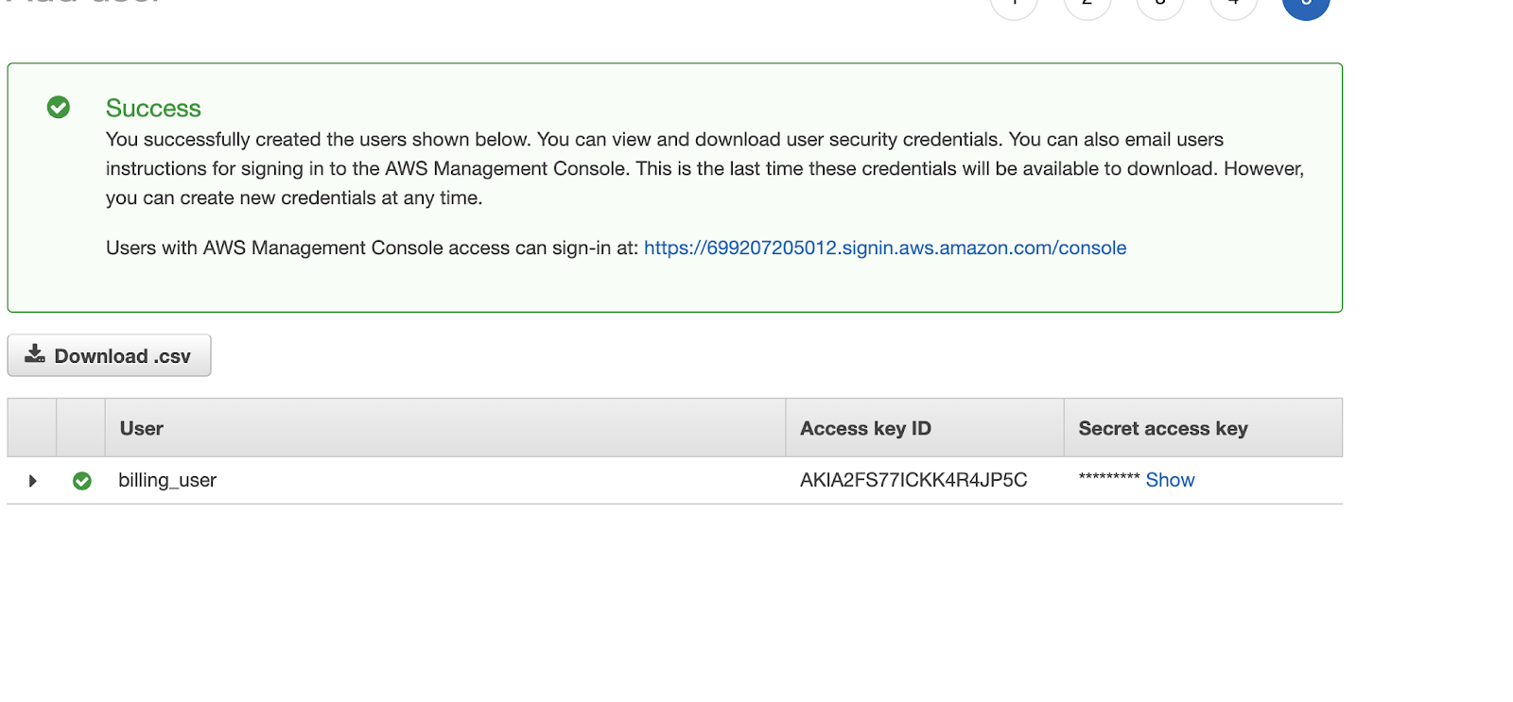Click the download arrow icon on the .csv button

click(35, 354)
